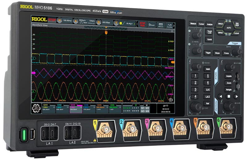Image resolution: width=247 pixels, height=160 pixels.
Task: Push the trigger Force key
Action: [x=226, y=53]
